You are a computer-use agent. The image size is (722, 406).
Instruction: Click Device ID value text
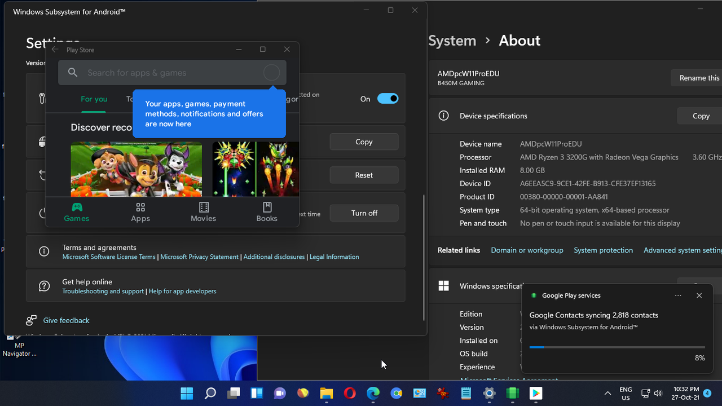tap(588, 183)
